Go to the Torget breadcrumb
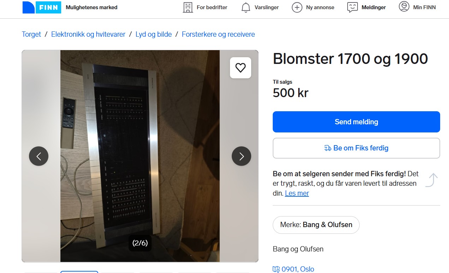Viewport: 449px width, 273px height. (31, 34)
